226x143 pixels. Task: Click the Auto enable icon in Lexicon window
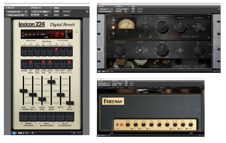[x=56, y=12]
